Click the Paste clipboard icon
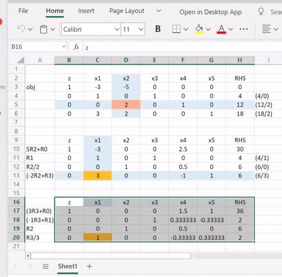The image size is (282, 277). coord(44,29)
